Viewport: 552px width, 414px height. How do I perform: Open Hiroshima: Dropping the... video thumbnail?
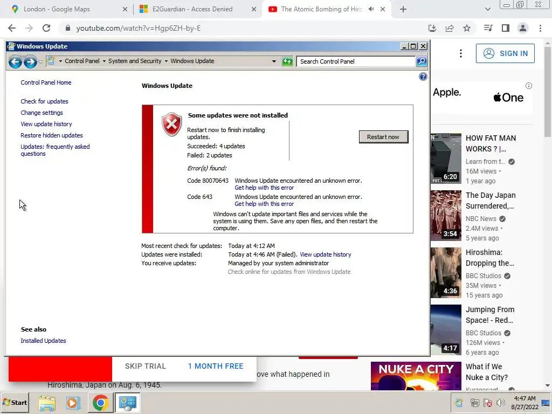(446, 272)
